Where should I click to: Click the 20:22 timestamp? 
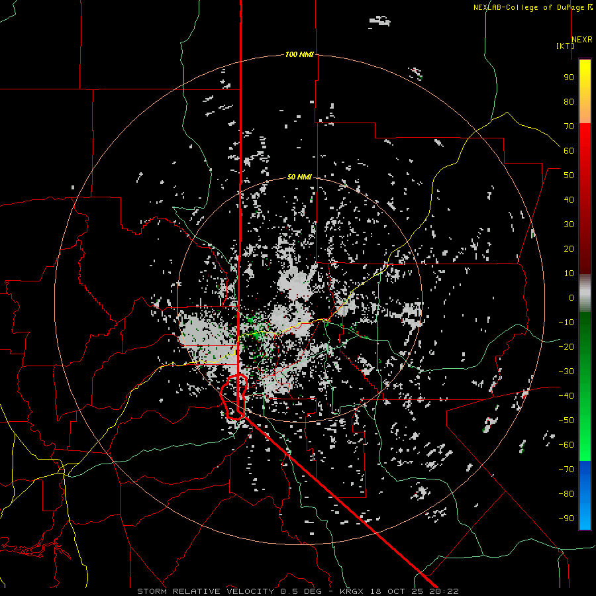coord(444,591)
